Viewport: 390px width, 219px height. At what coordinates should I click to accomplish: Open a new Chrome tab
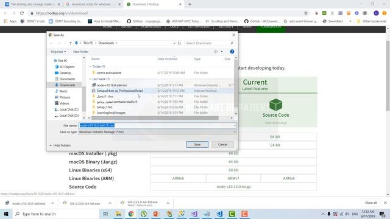point(190,4)
